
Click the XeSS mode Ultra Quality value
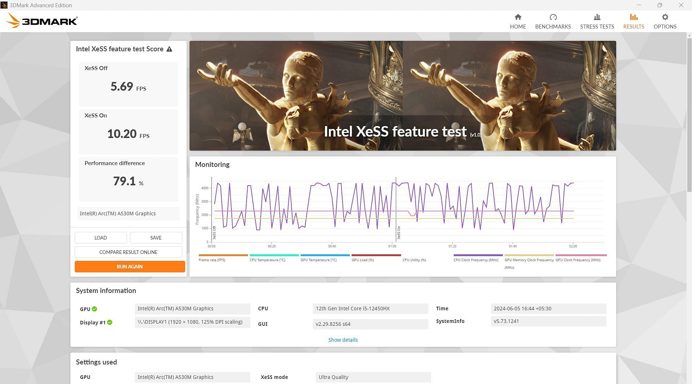[373, 377]
